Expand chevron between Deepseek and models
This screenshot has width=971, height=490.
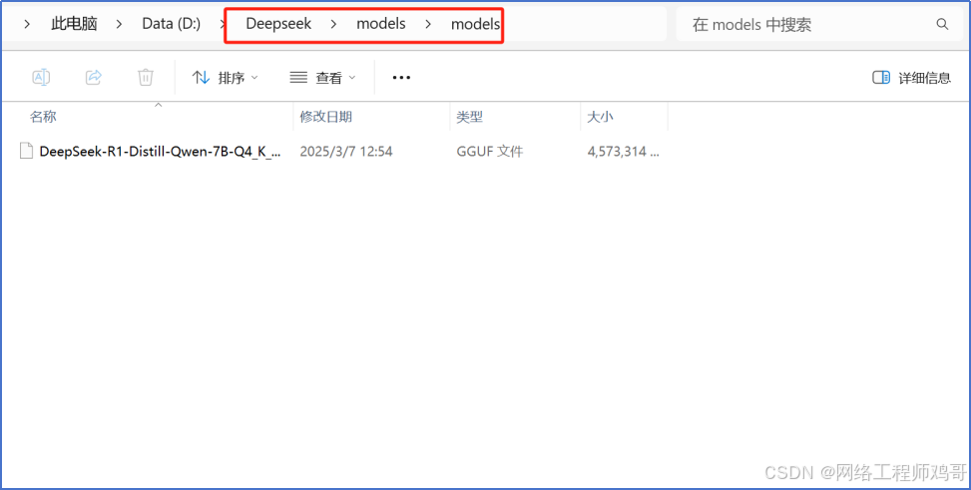[x=333, y=24]
